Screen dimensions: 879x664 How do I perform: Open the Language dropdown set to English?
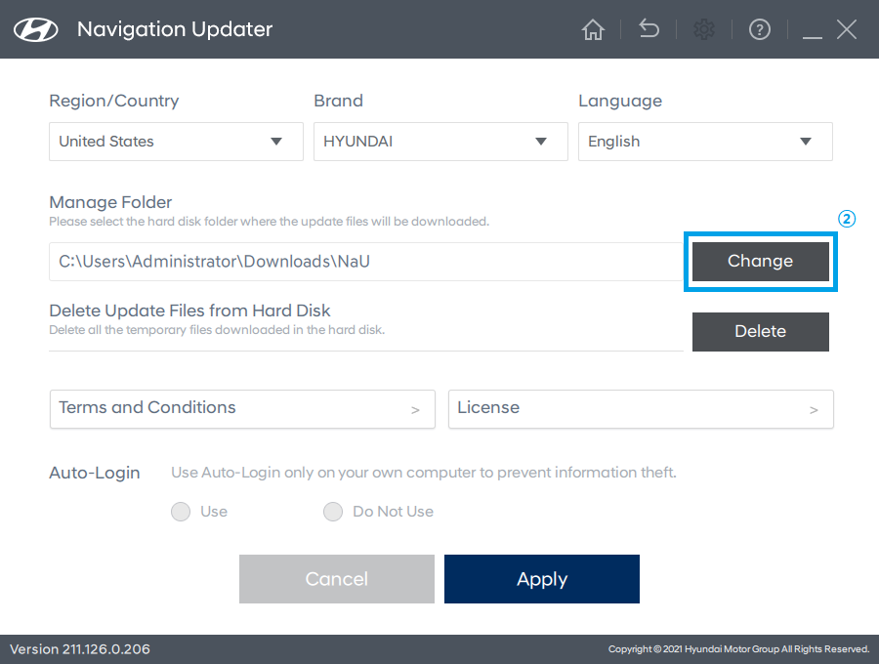pos(705,142)
